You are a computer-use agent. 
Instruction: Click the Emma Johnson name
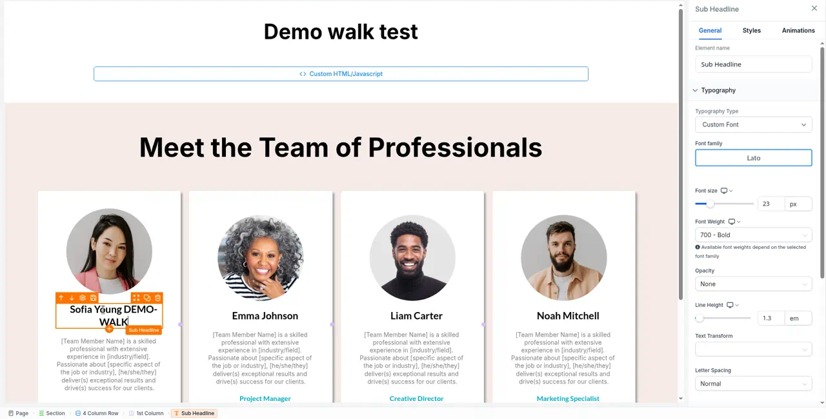265,316
